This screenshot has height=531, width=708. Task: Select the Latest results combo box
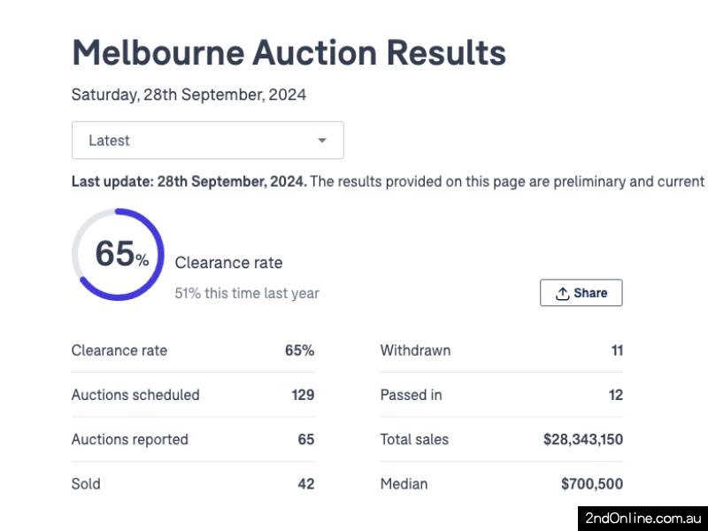208,140
